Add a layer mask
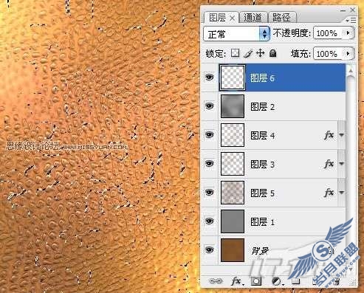Screen dimensions: 364x293 (x=256, y=281)
